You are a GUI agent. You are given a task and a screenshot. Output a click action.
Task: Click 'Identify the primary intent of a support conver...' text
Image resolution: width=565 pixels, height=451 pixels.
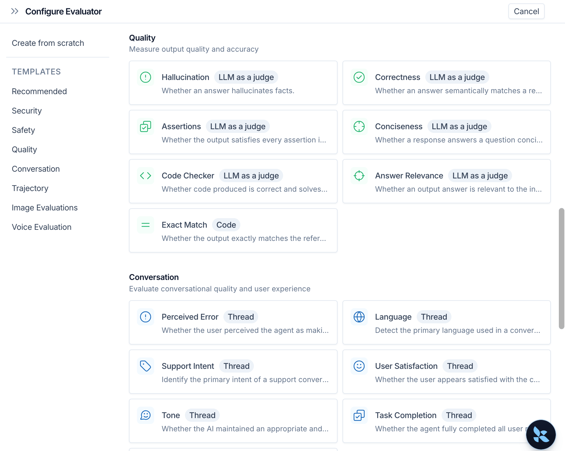coord(245,380)
